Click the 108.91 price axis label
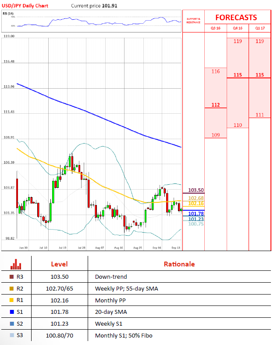Viewport: 274px width, 345px height. pos(9,137)
